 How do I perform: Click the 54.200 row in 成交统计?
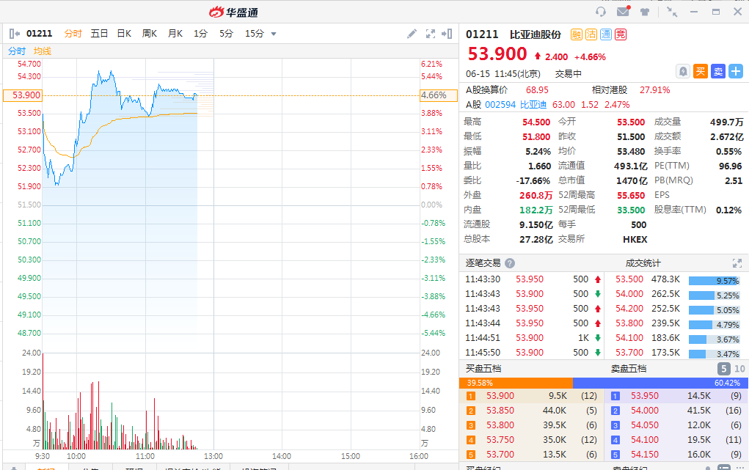[677, 309]
